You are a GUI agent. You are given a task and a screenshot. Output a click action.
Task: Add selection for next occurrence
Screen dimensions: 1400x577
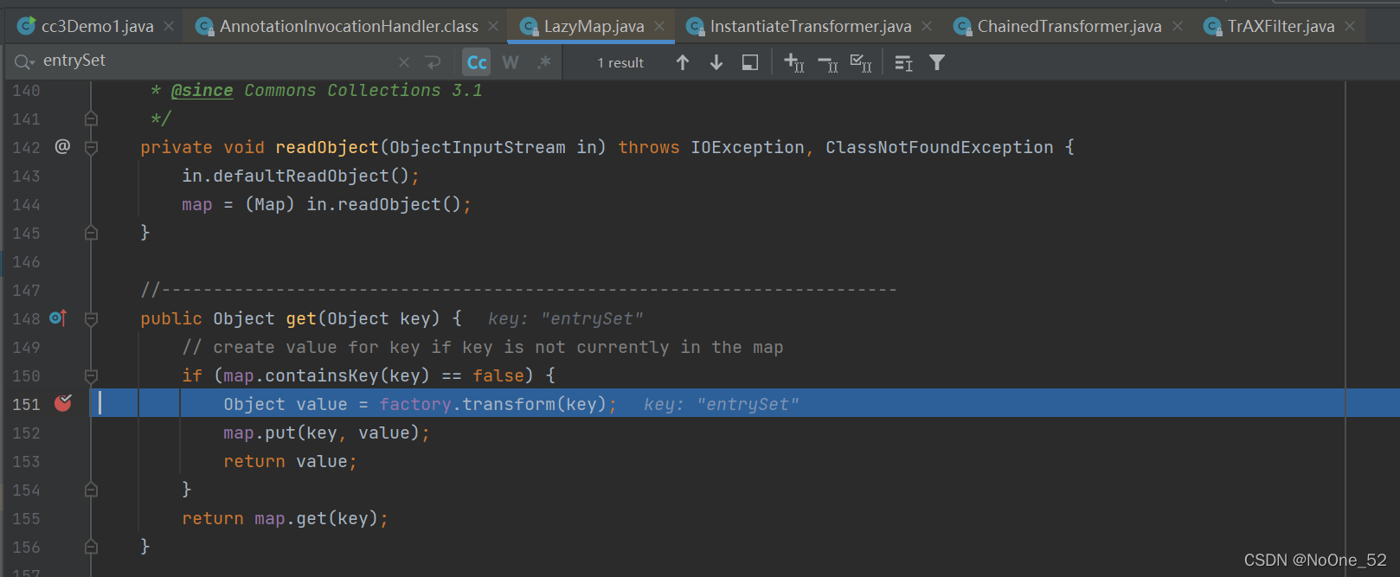click(794, 62)
